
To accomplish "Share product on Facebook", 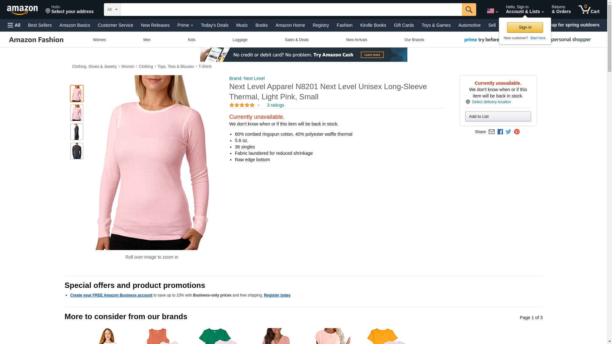I will [500, 132].
